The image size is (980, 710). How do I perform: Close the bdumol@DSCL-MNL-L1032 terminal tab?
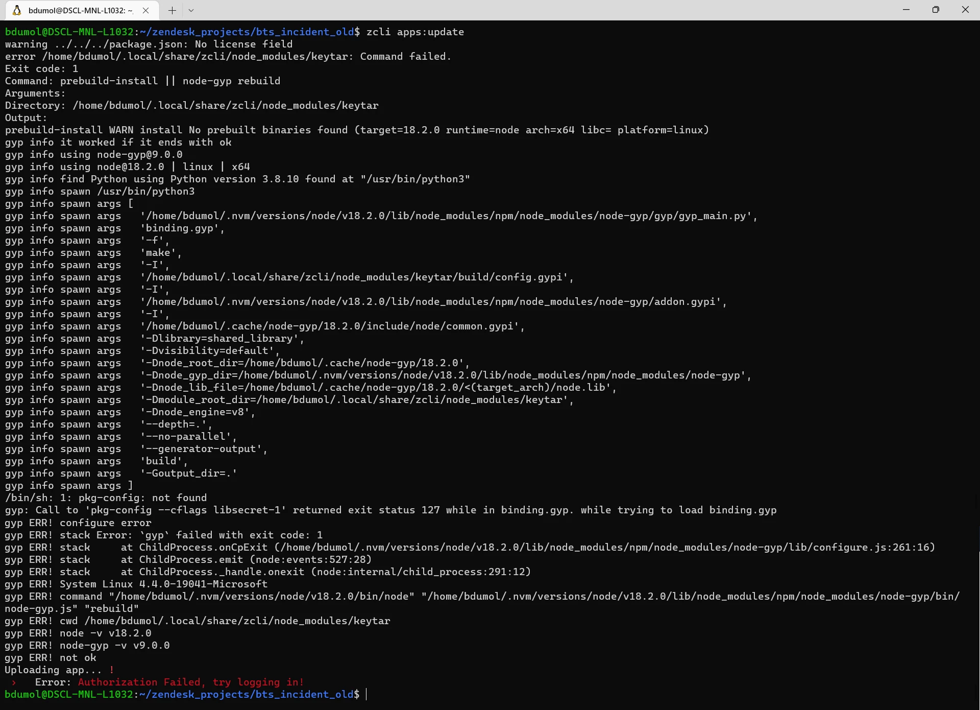coord(146,10)
